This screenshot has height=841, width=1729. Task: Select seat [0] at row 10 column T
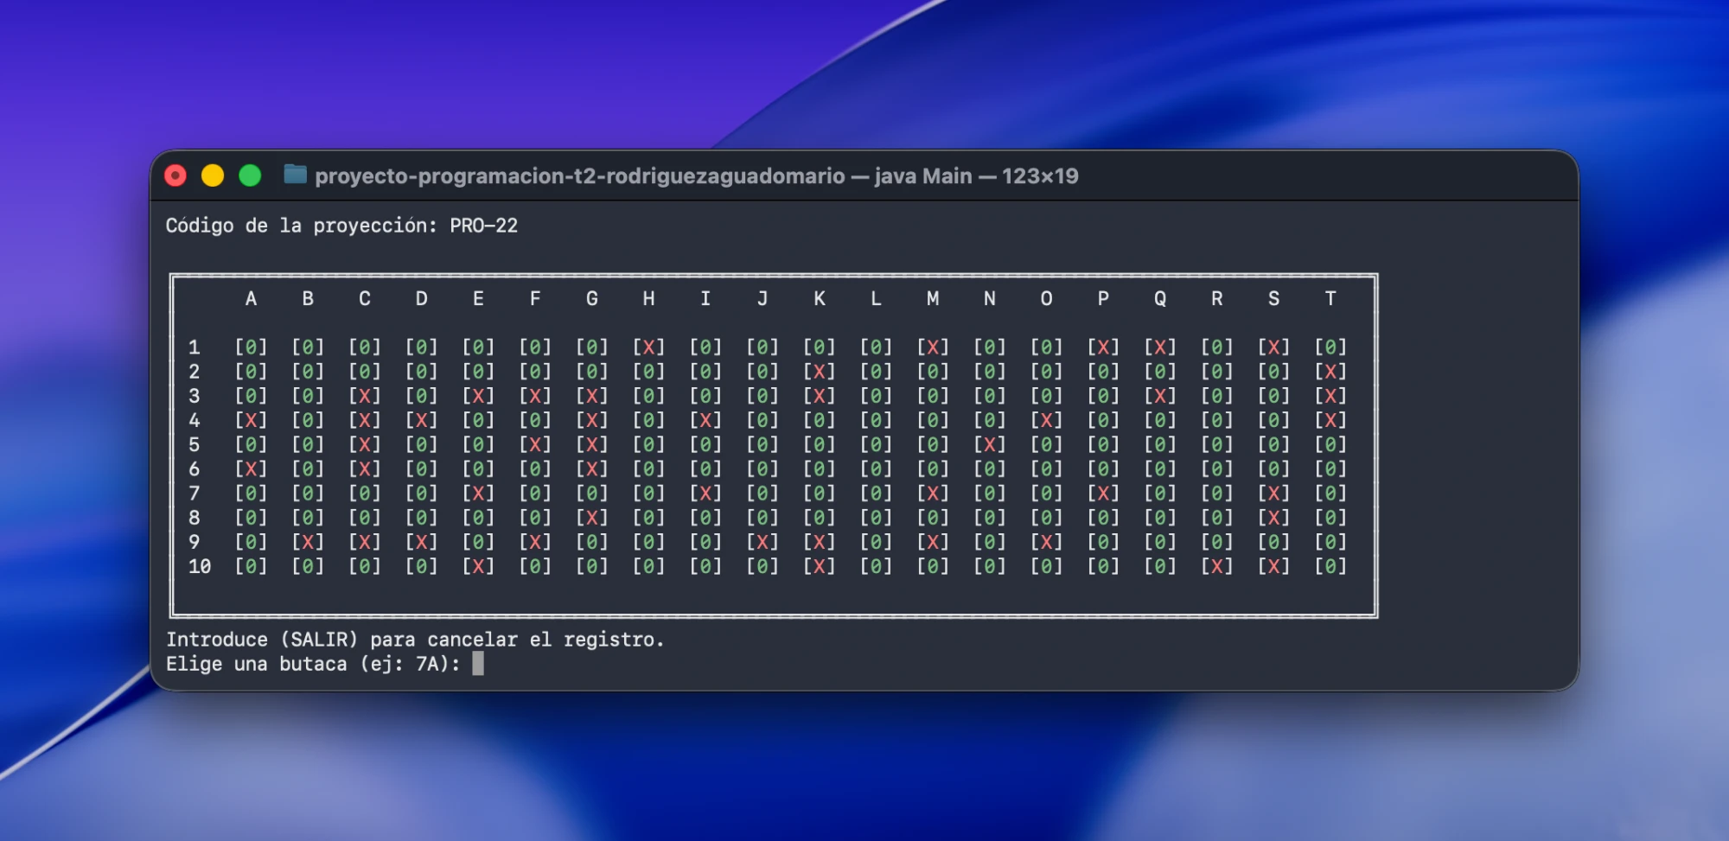click(x=1330, y=567)
